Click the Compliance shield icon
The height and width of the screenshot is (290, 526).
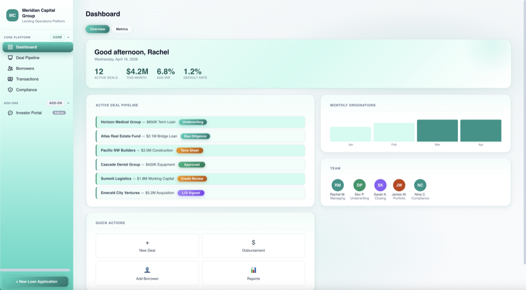(x=10, y=90)
